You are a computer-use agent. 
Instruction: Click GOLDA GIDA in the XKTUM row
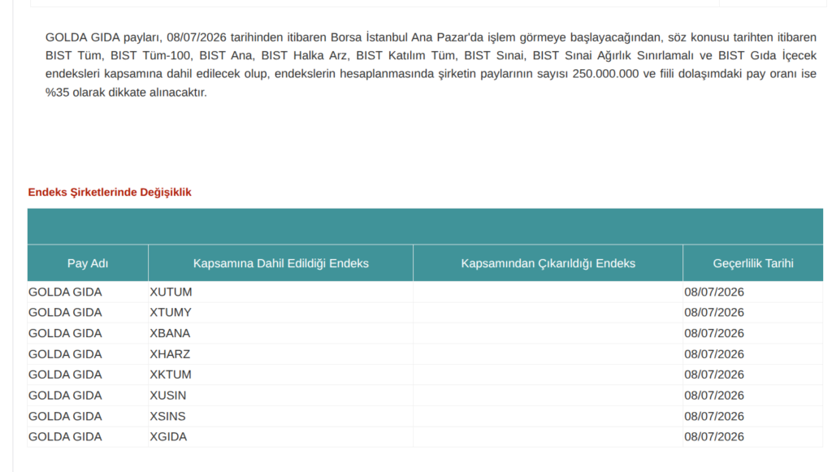click(x=65, y=375)
